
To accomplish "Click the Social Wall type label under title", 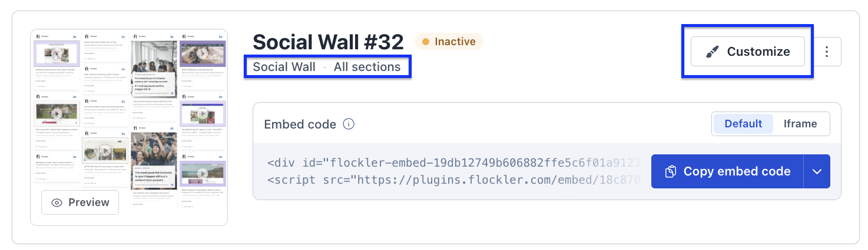I will [x=284, y=67].
